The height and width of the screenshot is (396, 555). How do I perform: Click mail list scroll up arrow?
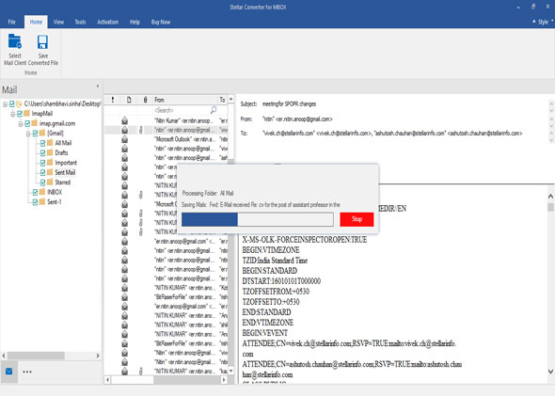[231, 99]
